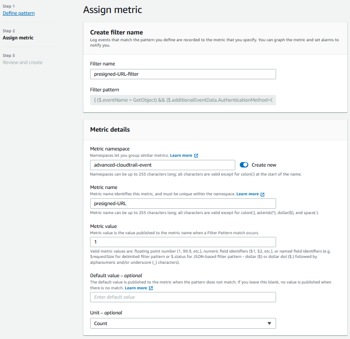Click external link icon beside namespace Learn more
This screenshot has height=339, width=350.
[x=196, y=156]
